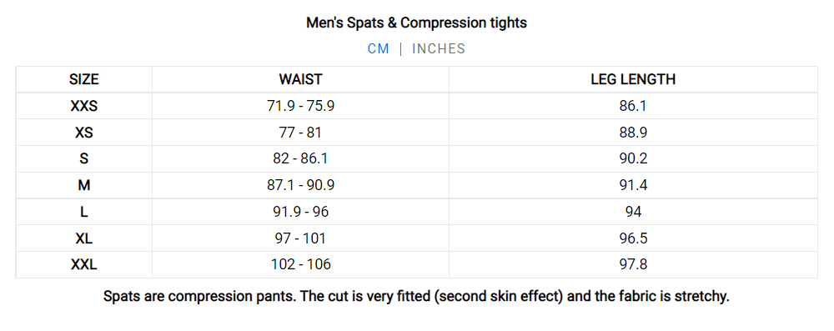The height and width of the screenshot is (331, 834).
Task: Click leg length value 94
Action: pos(633,212)
